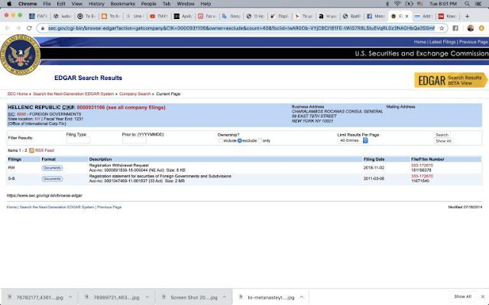Open Notification Center icon in menu bar
This screenshot has width=489, height=305.
click(478, 4)
